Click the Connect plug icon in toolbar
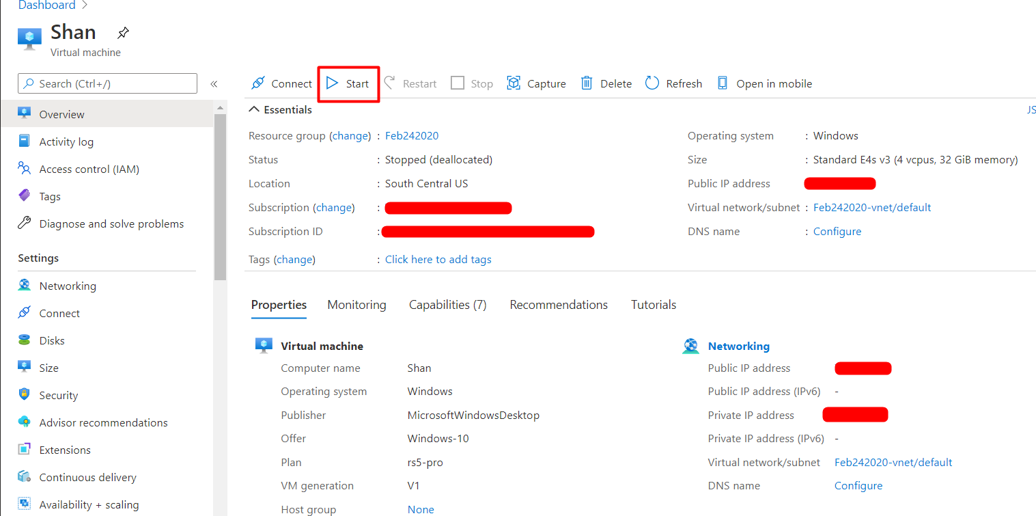Viewport: 1036px width, 516px height. point(257,83)
